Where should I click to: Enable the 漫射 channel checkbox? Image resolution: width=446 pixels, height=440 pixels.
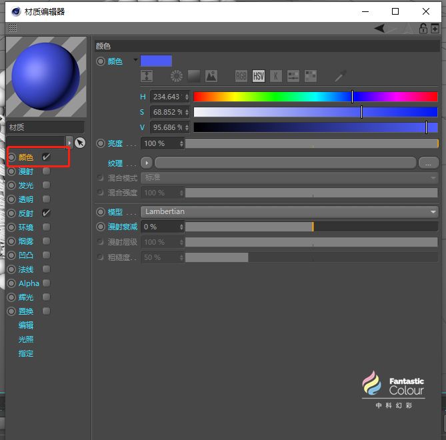click(x=47, y=171)
